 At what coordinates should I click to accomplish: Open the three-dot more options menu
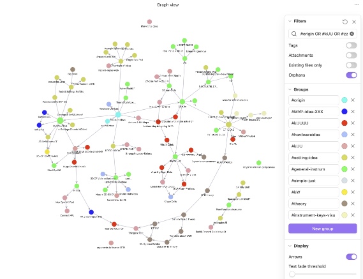(356, 4)
